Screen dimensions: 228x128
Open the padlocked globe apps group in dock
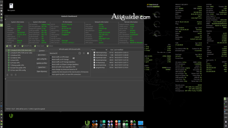pos(110,123)
